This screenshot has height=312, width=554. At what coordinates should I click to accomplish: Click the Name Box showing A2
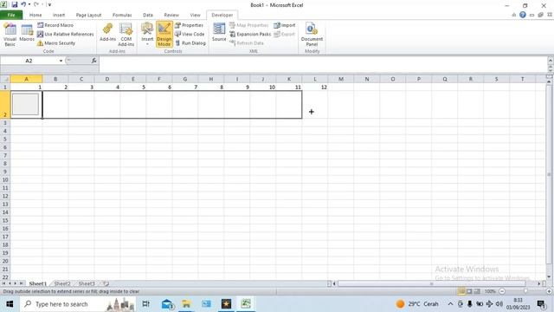coord(29,61)
